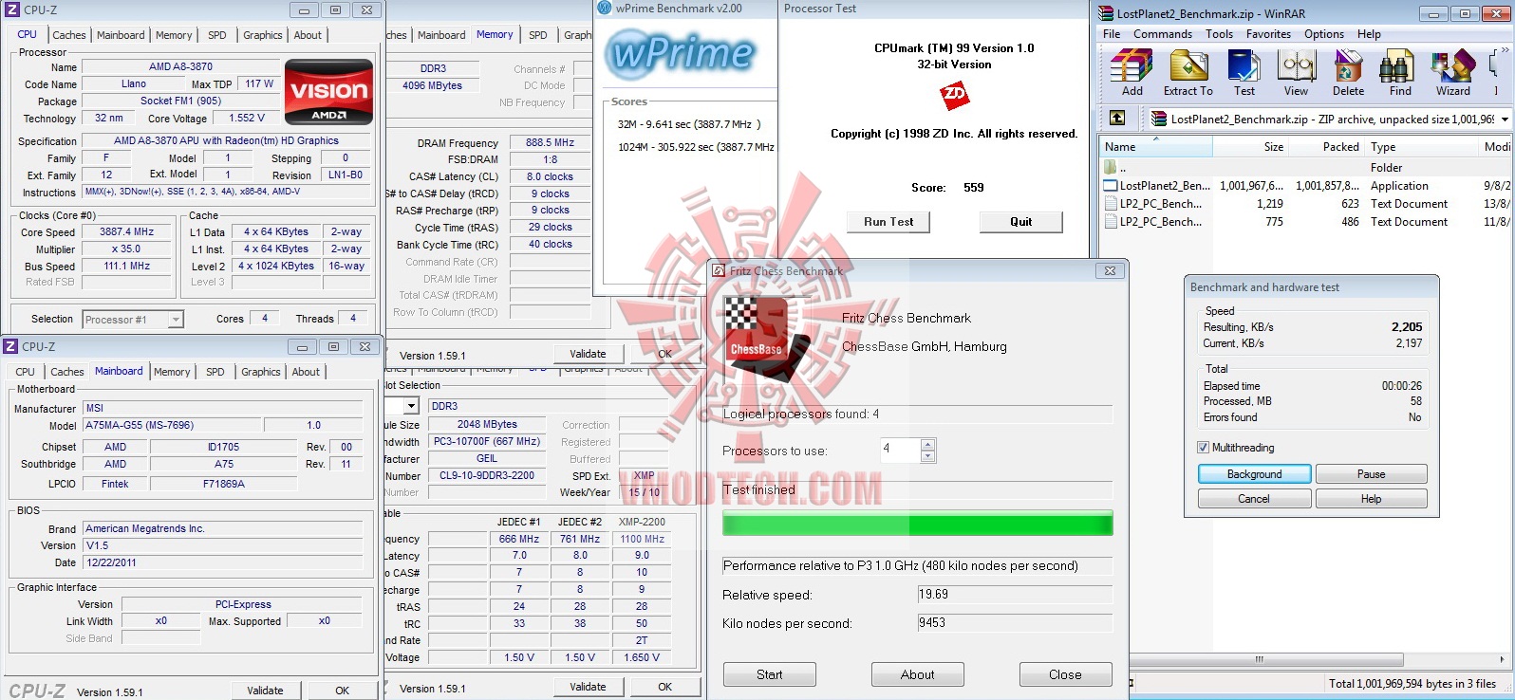
Task: Cancel the WinRAR benchmark test
Action: (x=1255, y=499)
